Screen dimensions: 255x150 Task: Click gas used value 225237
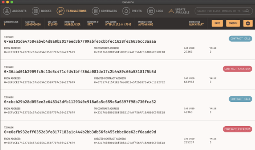pyautogui.click(x=189, y=142)
